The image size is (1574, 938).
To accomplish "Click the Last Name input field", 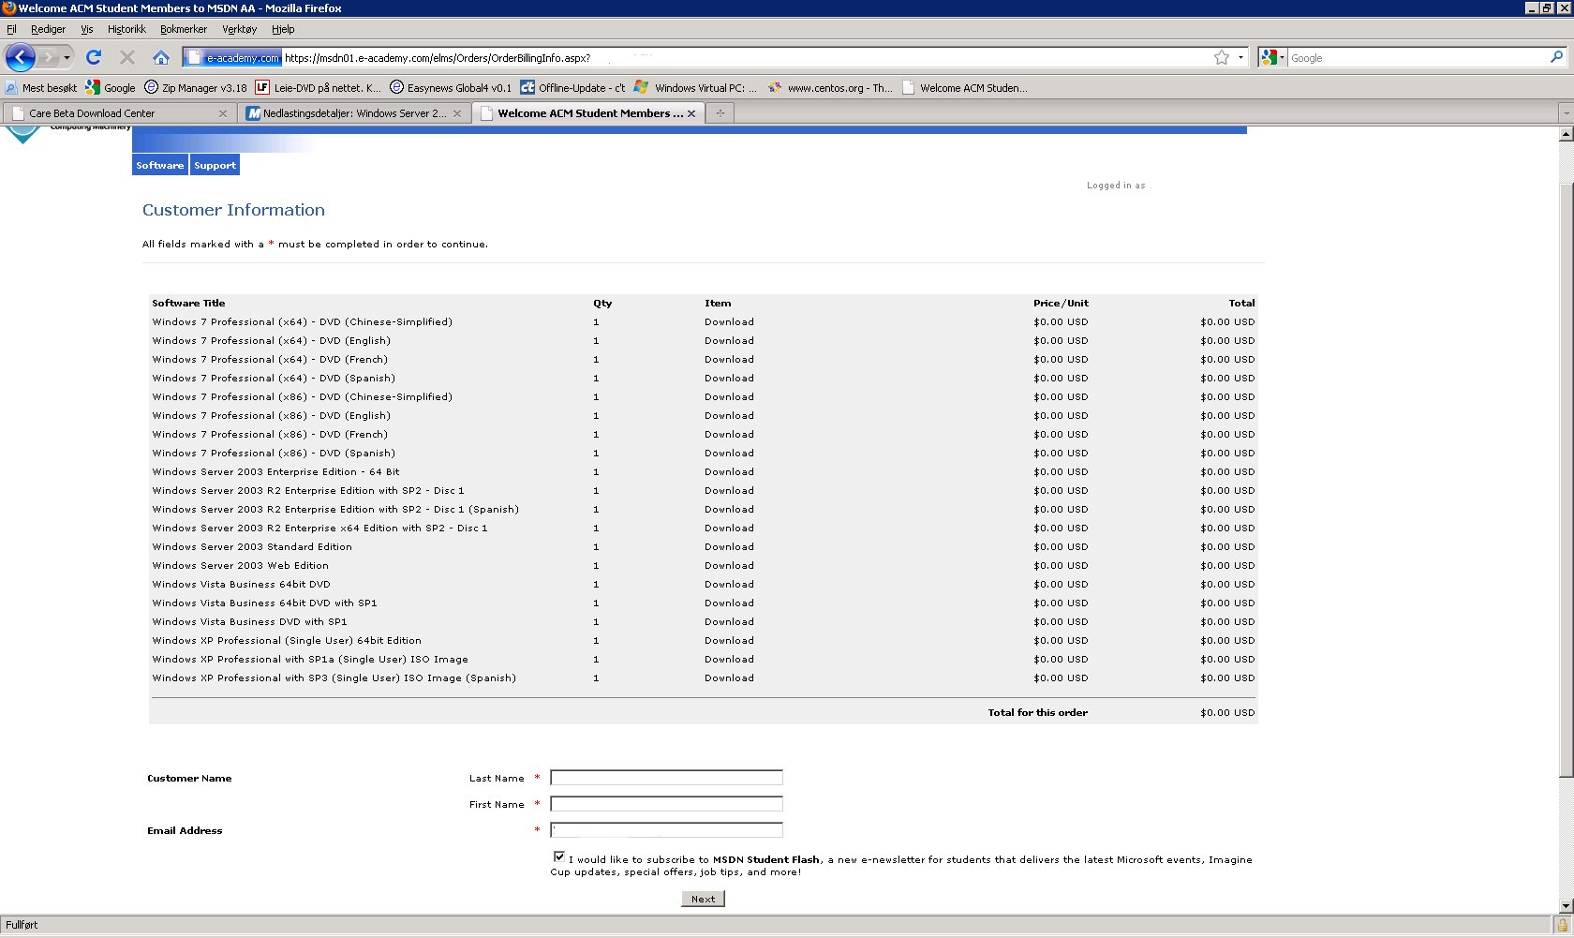I will pyautogui.click(x=666, y=778).
